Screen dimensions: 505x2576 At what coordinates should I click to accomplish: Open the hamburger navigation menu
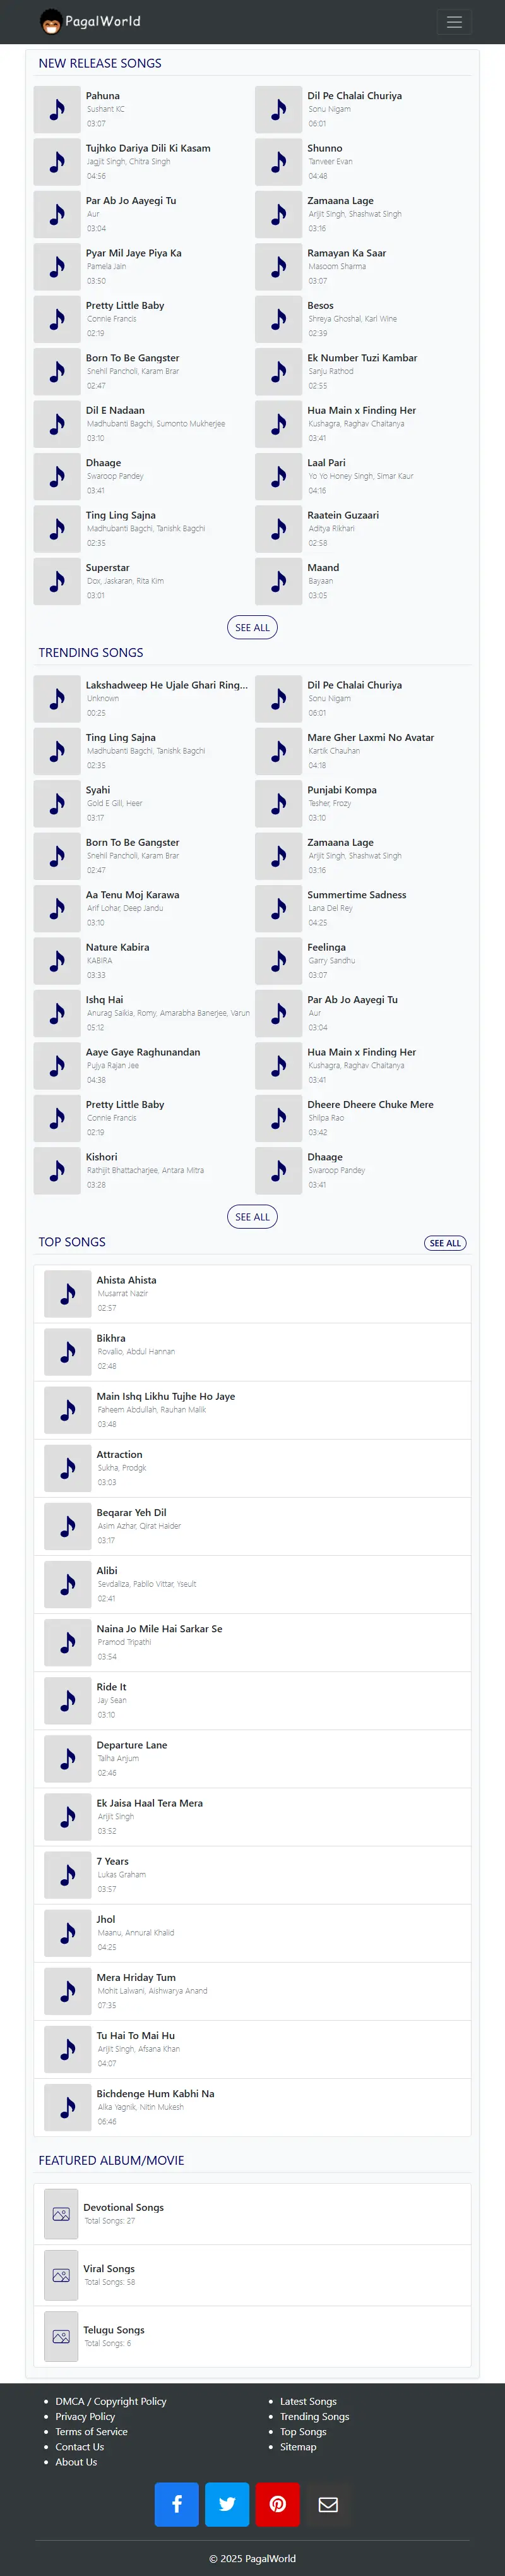454,22
